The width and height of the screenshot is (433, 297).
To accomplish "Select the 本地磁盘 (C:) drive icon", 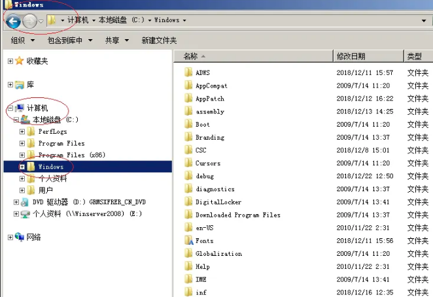I will coord(25,119).
